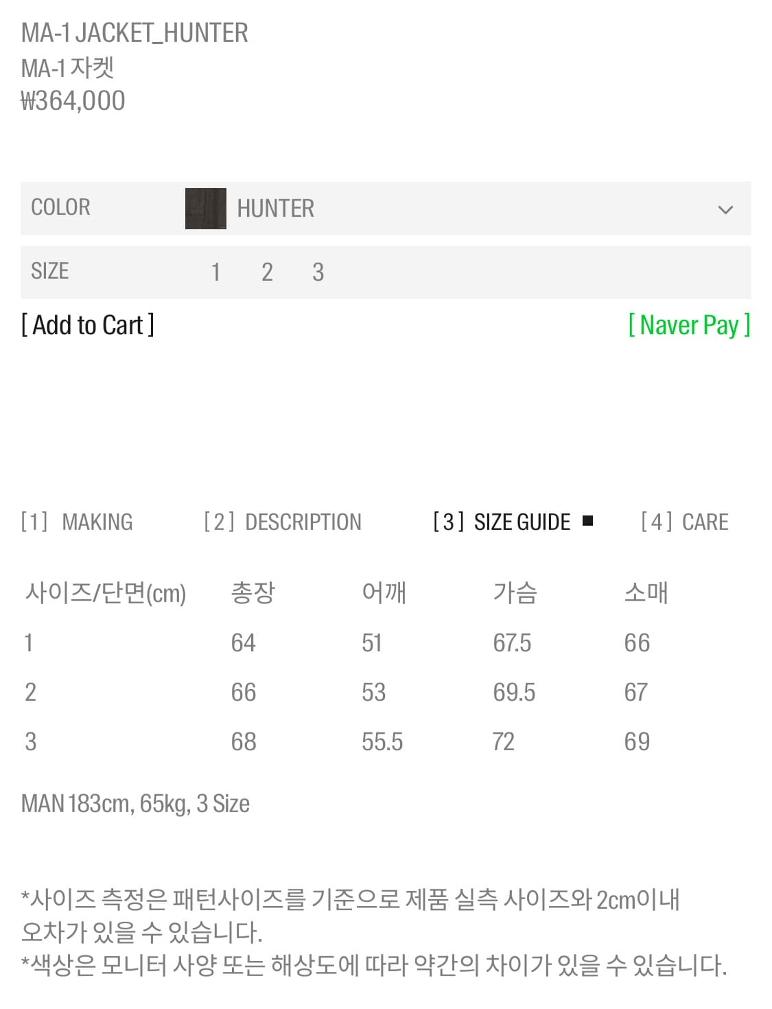Click the black square beside SIZE GUIDE

pos(587,521)
